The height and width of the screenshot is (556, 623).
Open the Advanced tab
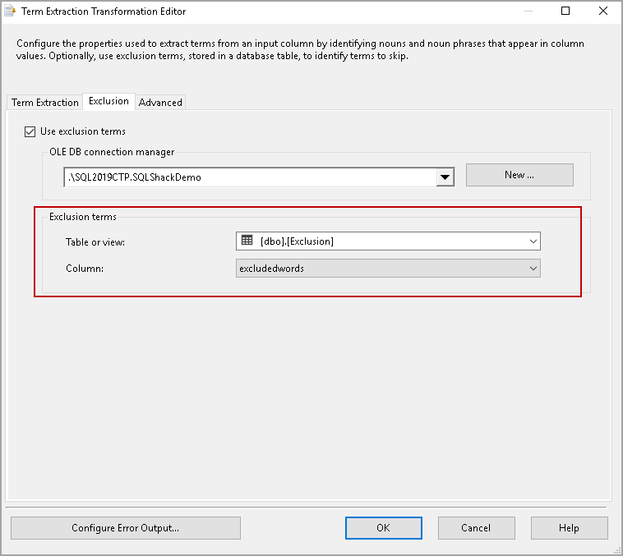point(160,103)
